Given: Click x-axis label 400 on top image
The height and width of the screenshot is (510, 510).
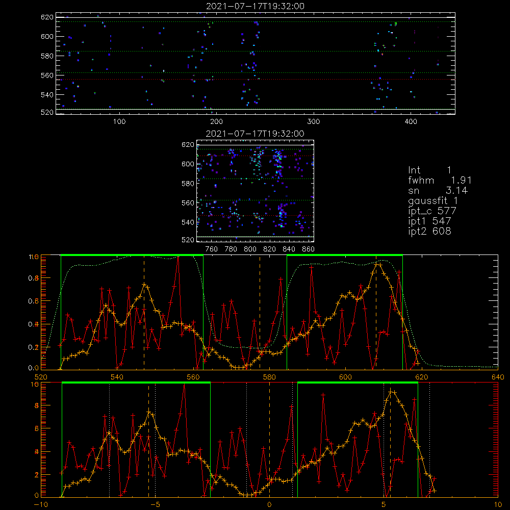Looking at the screenshot, I should pyautogui.click(x=411, y=122).
